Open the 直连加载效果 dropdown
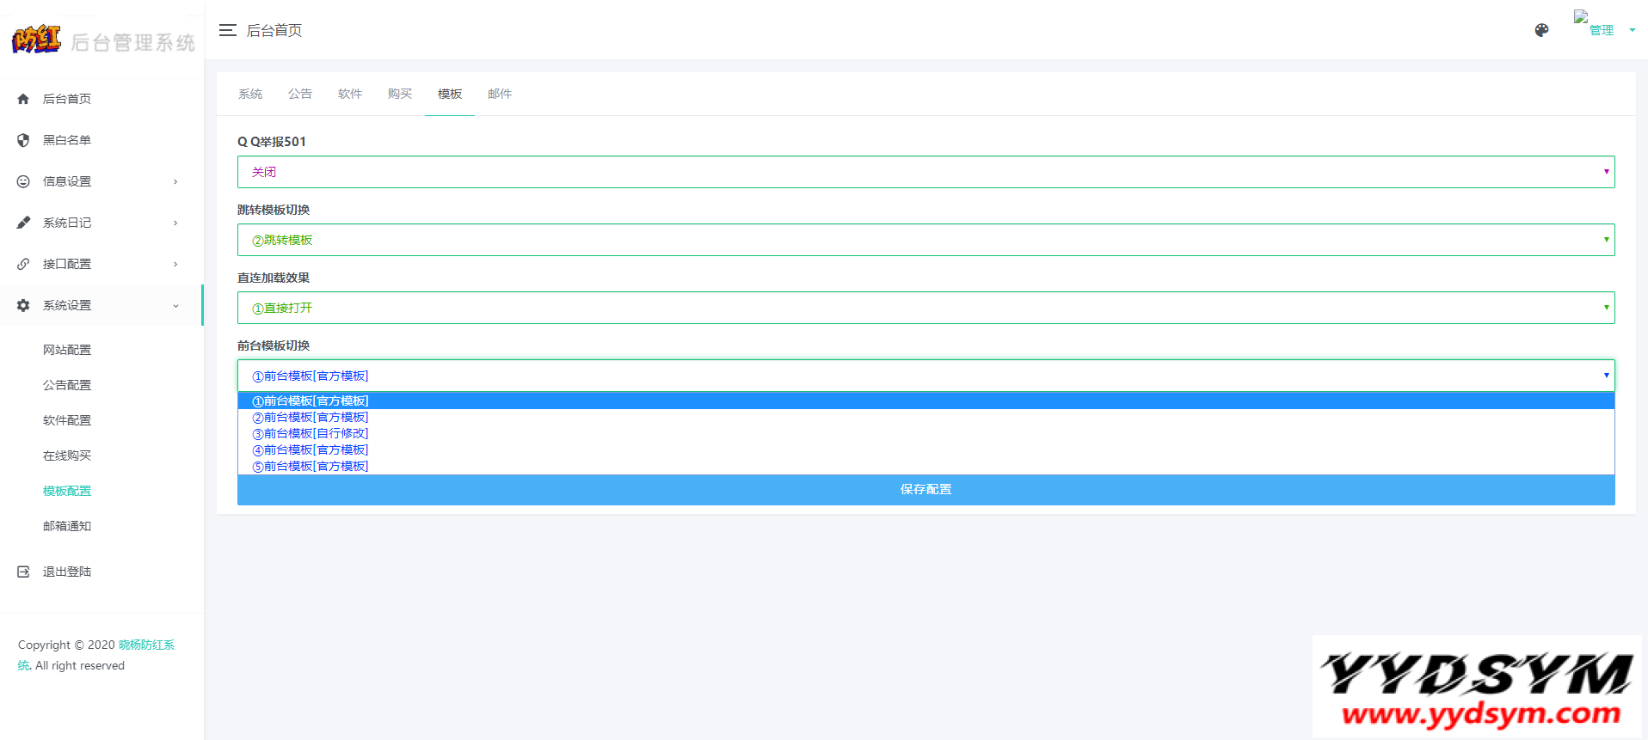Screen dimensions: 1648x740 click(x=925, y=308)
